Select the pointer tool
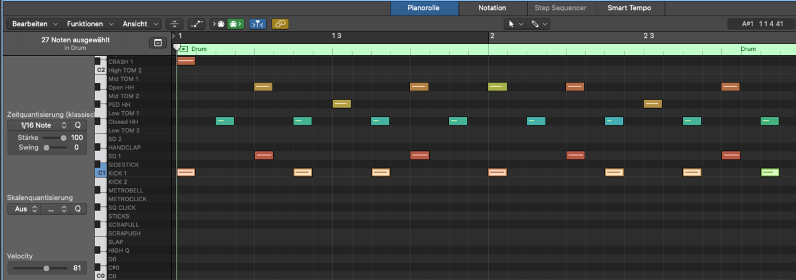Image resolution: width=796 pixels, height=280 pixels. (x=512, y=24)
